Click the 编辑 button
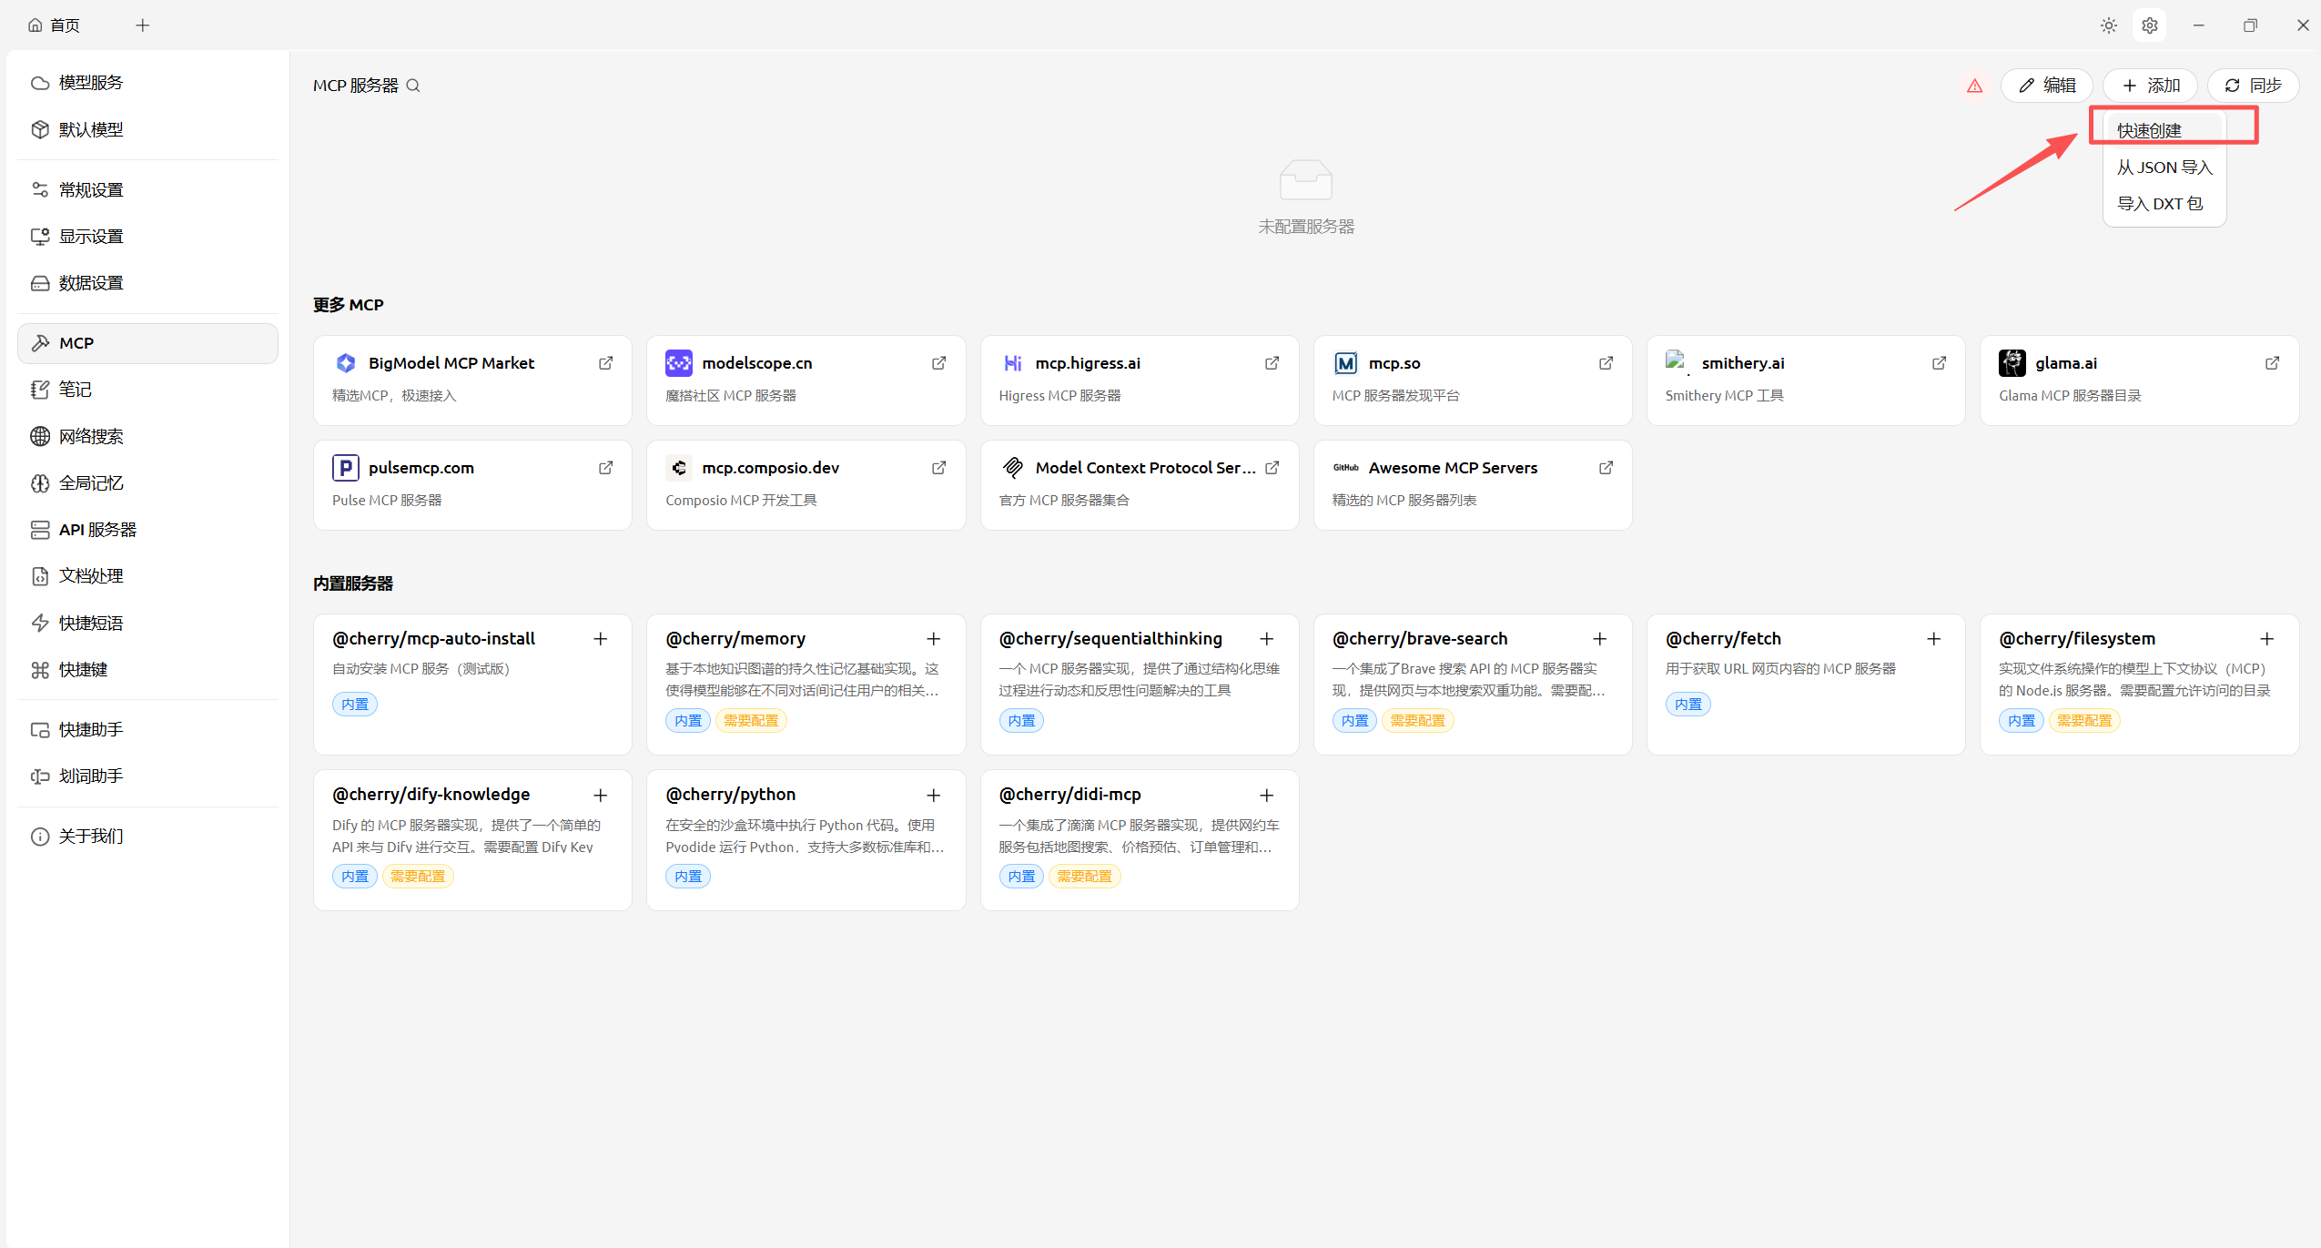 click(x=2046, y=86)
